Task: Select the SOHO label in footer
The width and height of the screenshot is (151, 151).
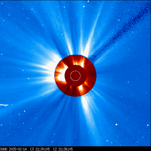Action: coord(4,149)
